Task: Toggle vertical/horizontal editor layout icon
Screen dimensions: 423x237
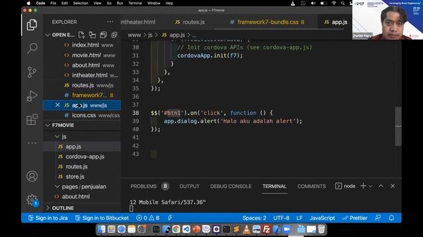Action: click(93, 35)
